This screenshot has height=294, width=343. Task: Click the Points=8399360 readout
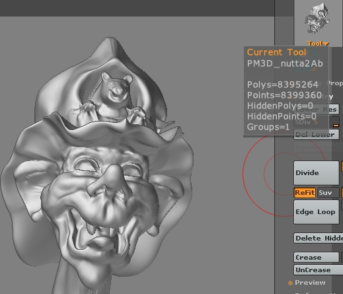click(x=284, y=95)
